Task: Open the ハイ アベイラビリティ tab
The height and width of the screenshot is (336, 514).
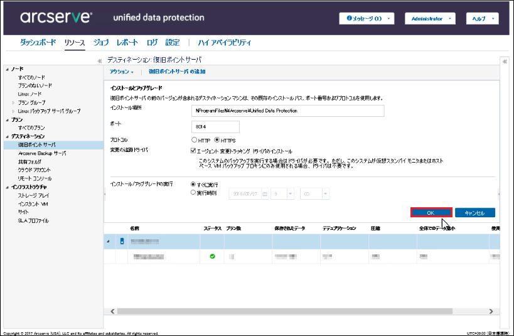Action: (225, 42)
